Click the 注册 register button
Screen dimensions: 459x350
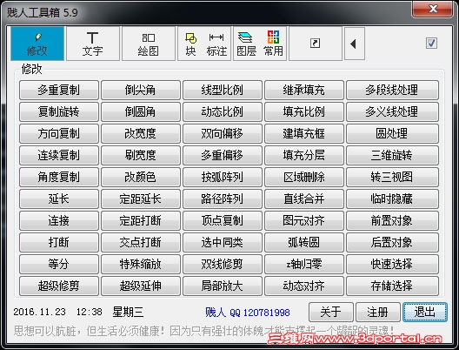pos(378,313)
